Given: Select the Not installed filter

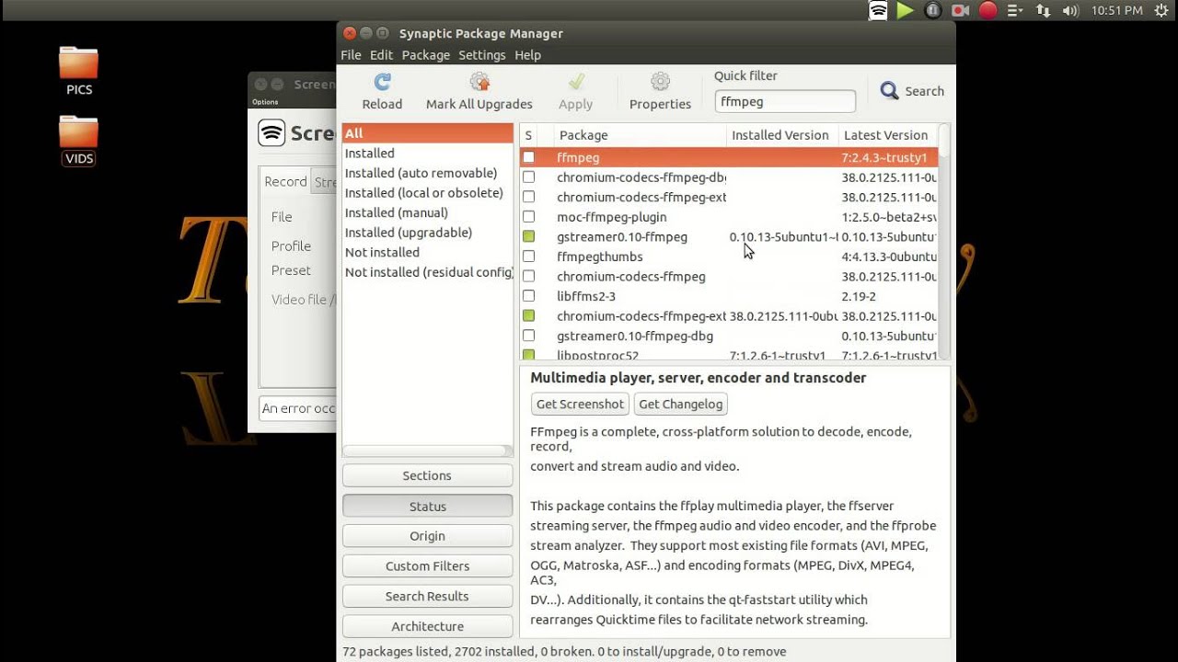Looking at the screenshot, I should (427, 252).
